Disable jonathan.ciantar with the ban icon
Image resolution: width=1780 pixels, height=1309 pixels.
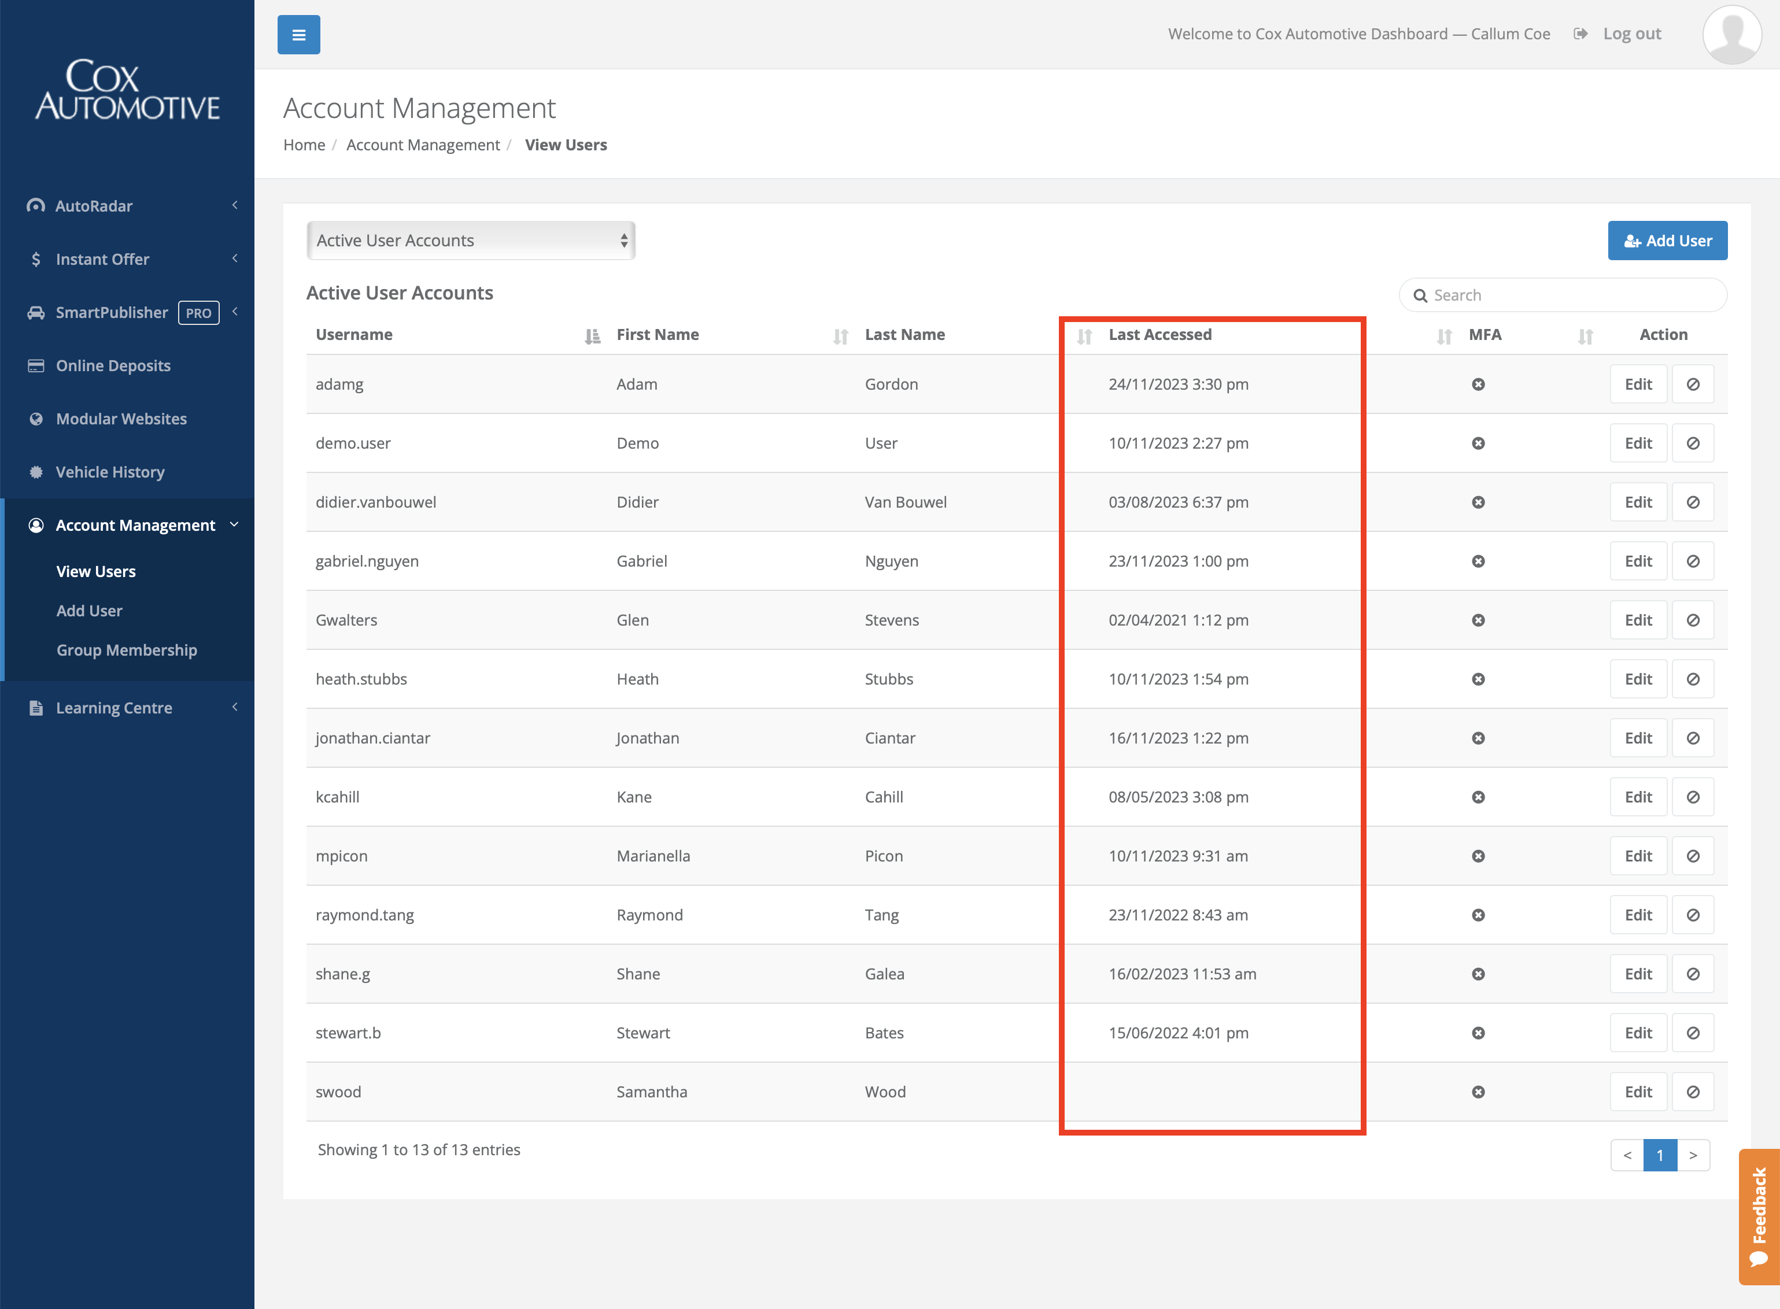click(x=1693, y=738)
